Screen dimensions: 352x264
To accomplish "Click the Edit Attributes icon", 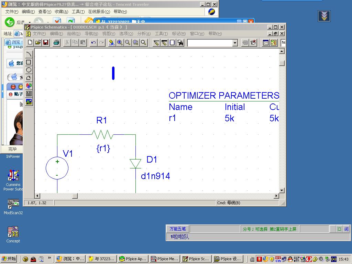I will pyautogui.click(x=245, y=42).
